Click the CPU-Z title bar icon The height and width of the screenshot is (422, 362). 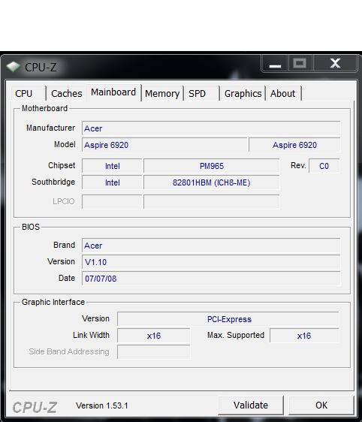point(14,67)
